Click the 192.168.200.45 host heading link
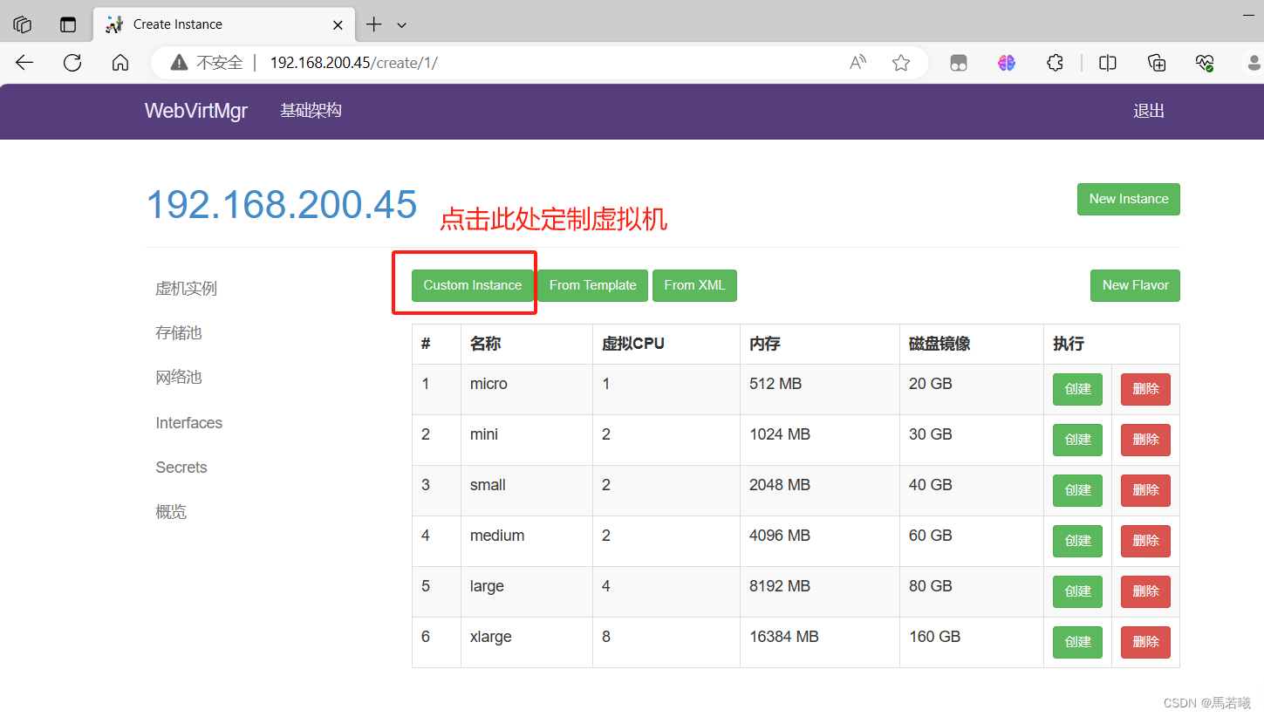 point(281,204)
